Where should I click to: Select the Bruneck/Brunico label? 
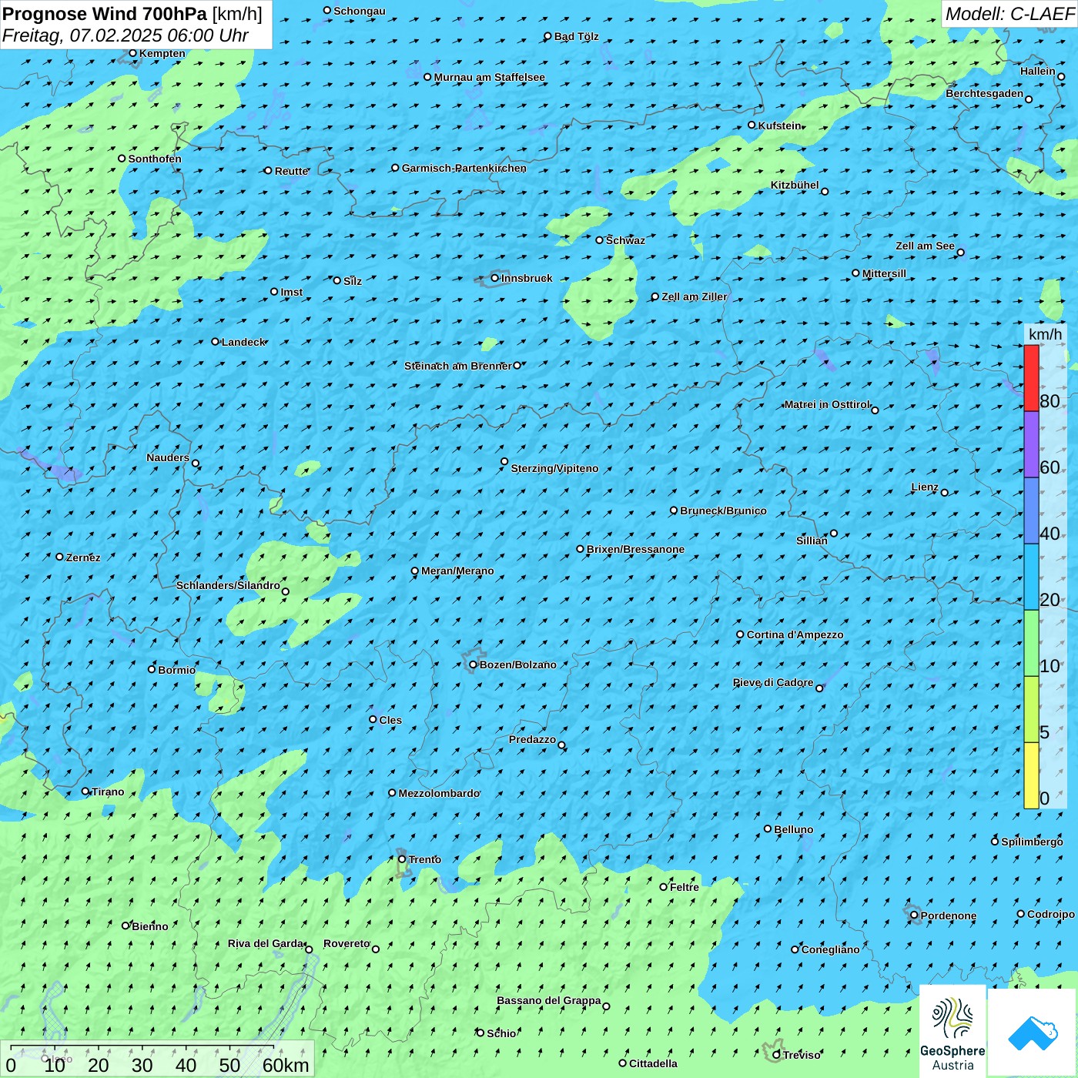click(723, 511)
